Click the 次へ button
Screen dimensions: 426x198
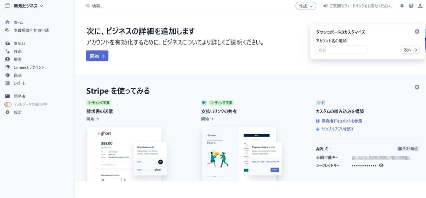[x=410, y=50]
